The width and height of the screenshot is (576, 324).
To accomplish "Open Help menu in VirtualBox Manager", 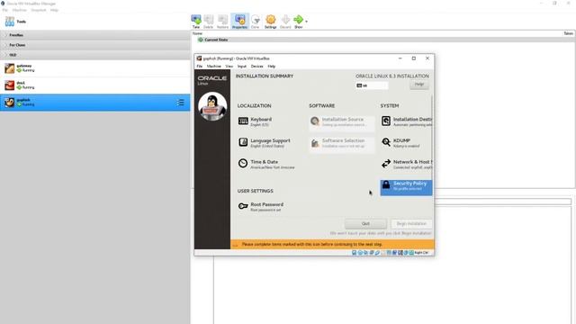I will tap(54, 10).
